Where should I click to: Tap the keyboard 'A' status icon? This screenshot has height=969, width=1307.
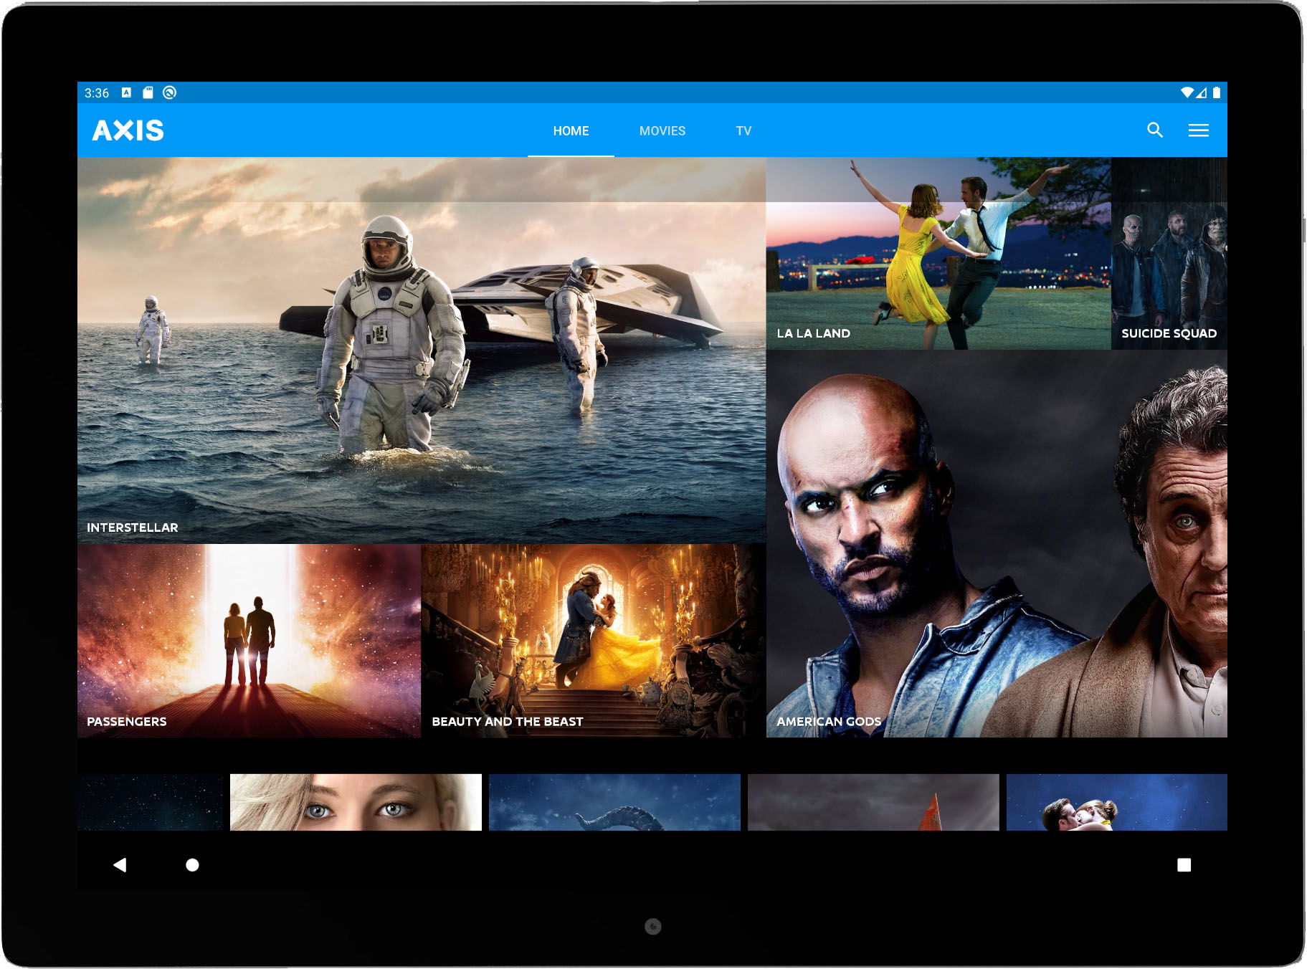(126, 92)
